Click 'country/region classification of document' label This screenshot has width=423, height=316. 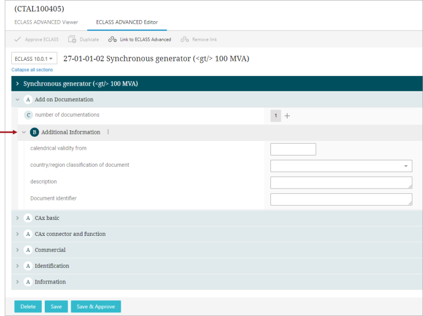[80, 165]
